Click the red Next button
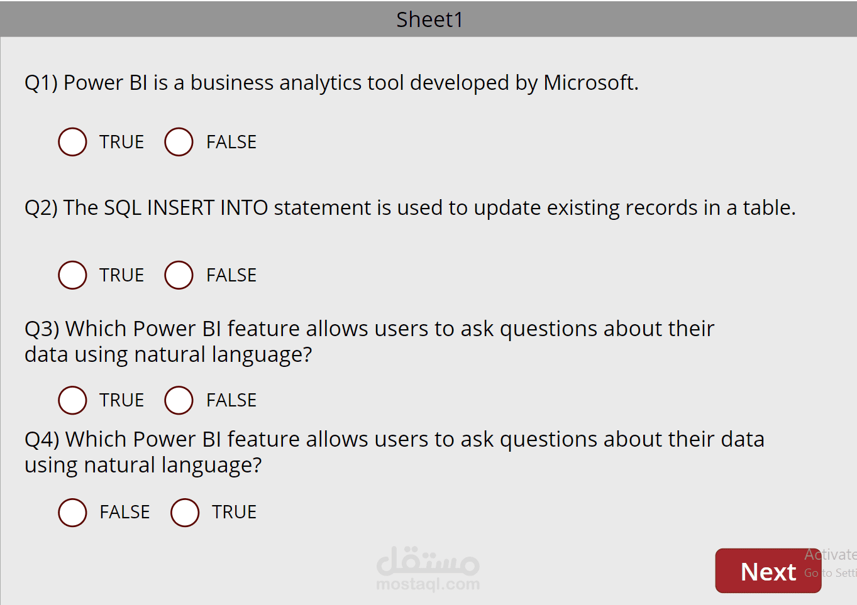 768,571
